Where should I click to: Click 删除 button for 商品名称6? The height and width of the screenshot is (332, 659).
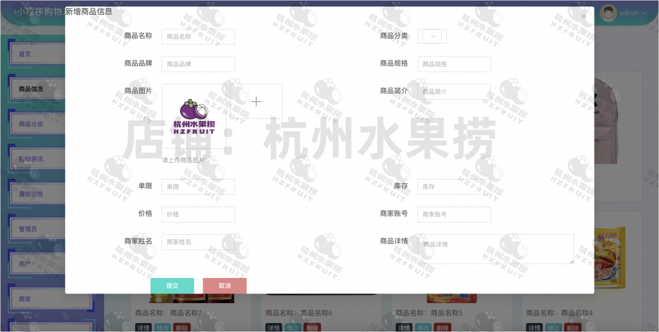pyautogui.click(x=312, y=327)
